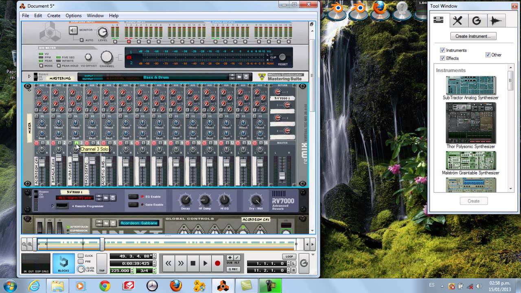Click the transport Play button
The image size is (521, 293).
coord(205,263)
